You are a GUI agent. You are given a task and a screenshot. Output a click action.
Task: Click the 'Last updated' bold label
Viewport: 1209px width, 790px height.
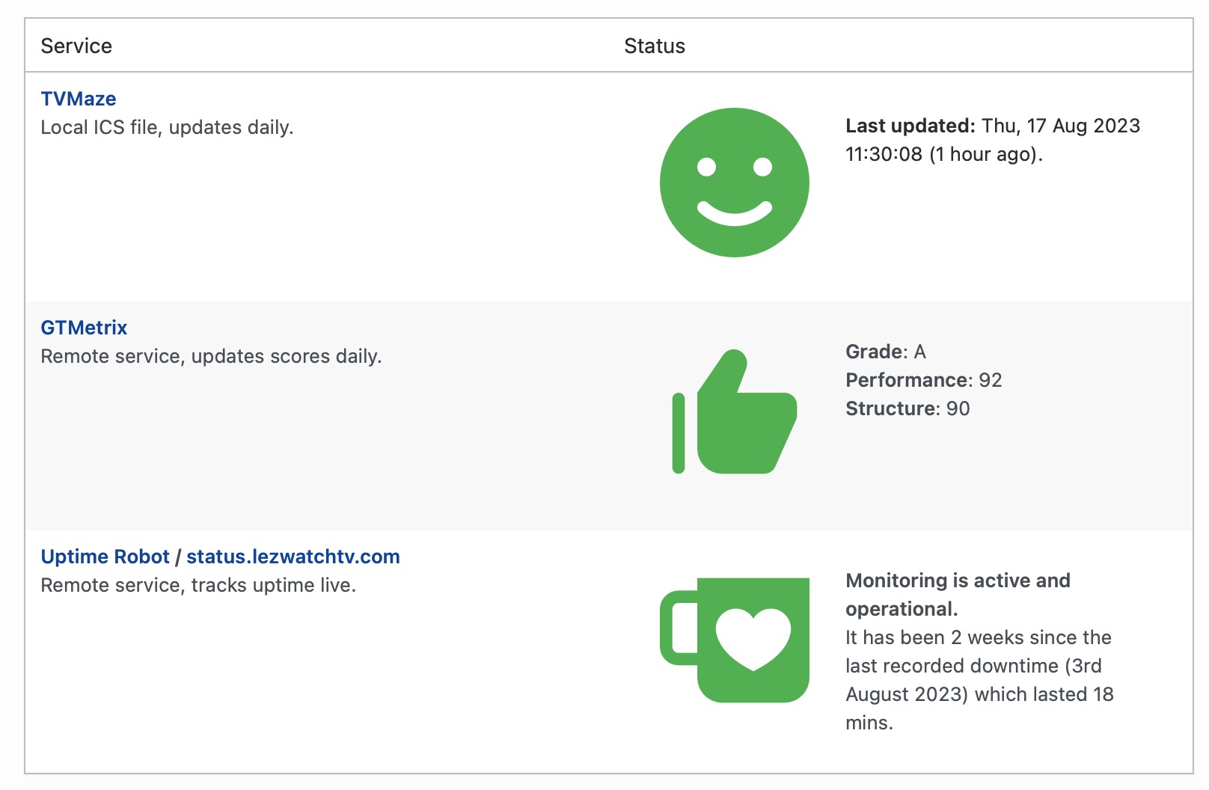coord(910,126)
